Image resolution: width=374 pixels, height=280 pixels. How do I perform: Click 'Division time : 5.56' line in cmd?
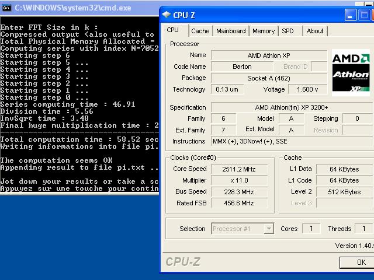47,111
